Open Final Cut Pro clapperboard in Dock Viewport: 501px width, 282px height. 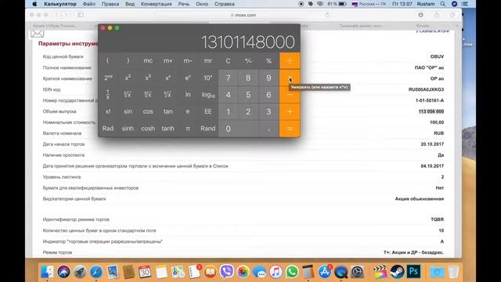pyautogui.click(x=380, y=272)
